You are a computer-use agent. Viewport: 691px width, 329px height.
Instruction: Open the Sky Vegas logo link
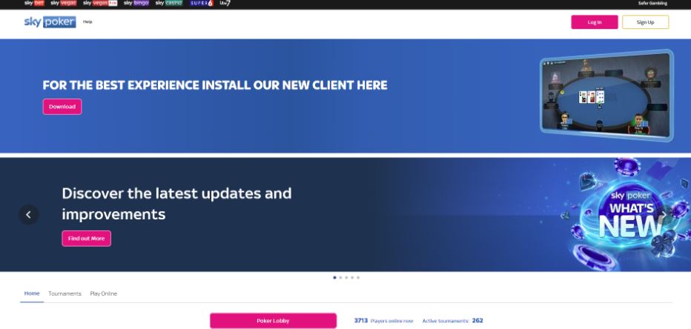coord(64,3)
